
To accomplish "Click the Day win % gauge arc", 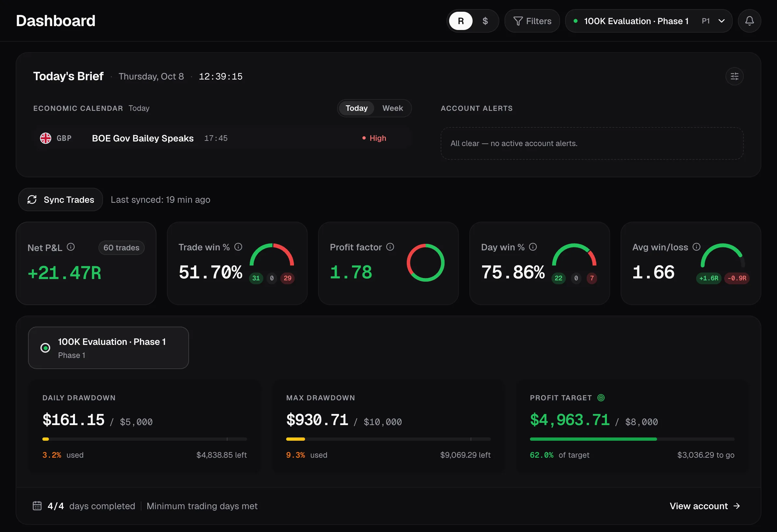I will coord(574,254).
